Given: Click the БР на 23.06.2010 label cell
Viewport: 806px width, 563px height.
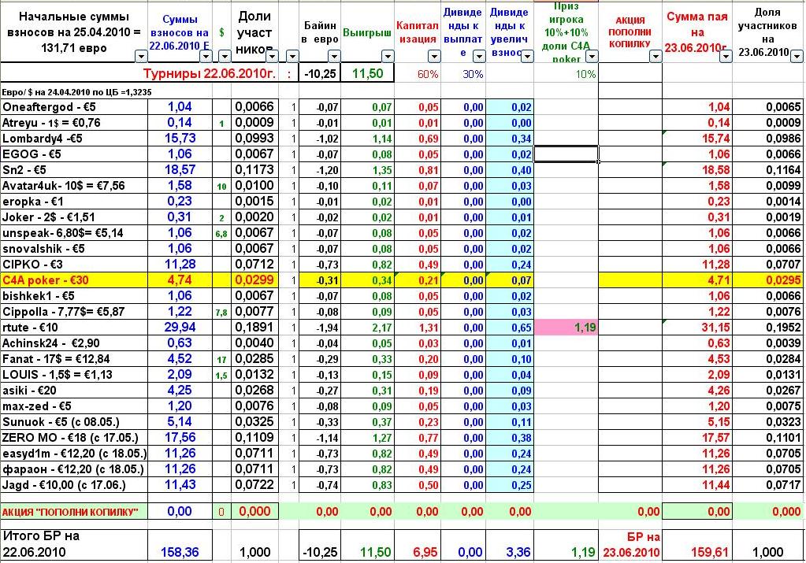Looking at the screenshot, I should 631,546.
